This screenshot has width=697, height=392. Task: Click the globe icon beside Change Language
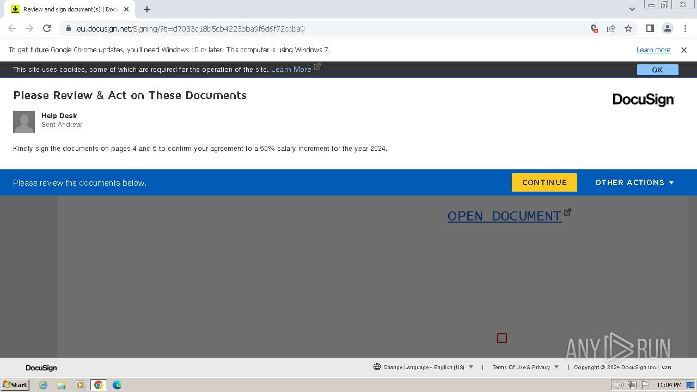[377, 367]
